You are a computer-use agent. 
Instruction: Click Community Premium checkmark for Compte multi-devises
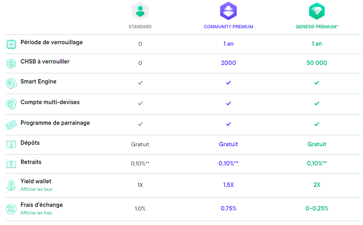point(228,103)
